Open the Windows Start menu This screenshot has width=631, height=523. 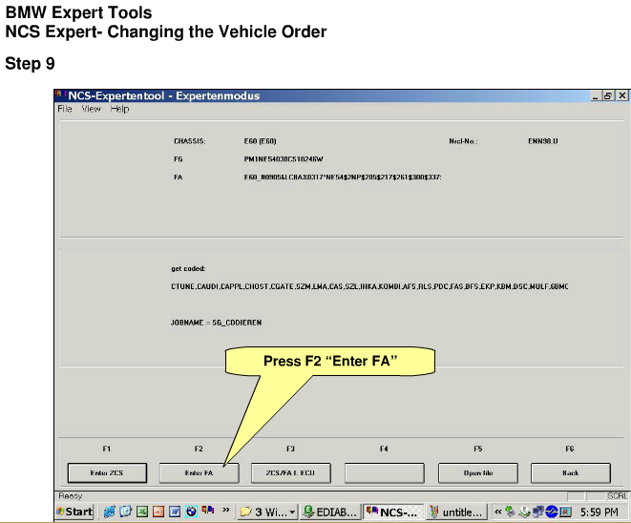[x=74, y=512]
